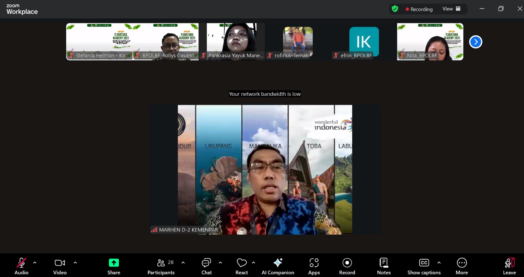The width and height of the screenshot is (524, 277).
Task: Click the Leave meeting button
Action: click(x=509, y=266)
